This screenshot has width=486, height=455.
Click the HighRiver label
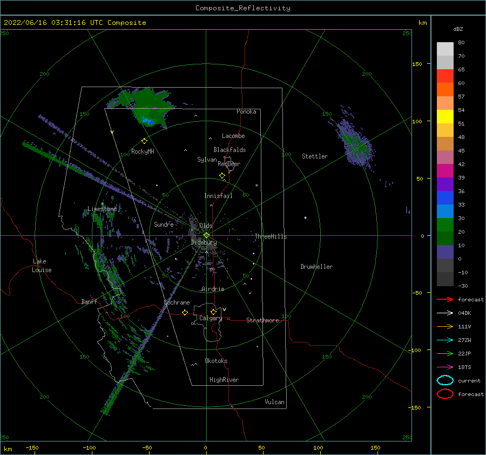[x=224, y=380]
